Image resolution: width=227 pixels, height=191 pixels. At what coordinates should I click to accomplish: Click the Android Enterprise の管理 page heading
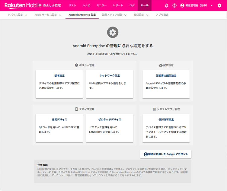tap(113, 46)
